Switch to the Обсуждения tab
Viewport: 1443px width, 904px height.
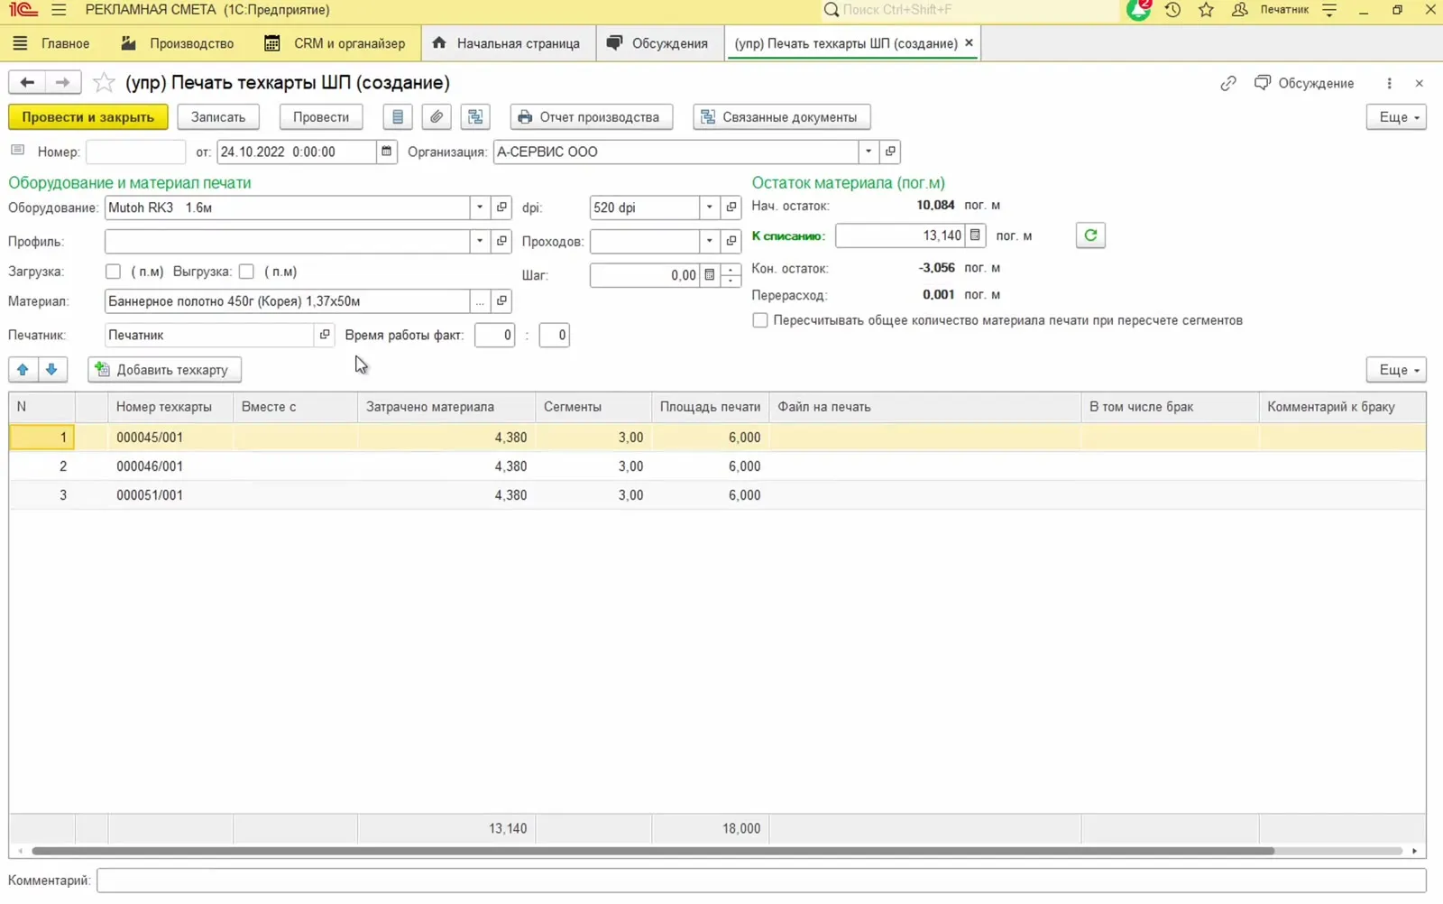659,43
